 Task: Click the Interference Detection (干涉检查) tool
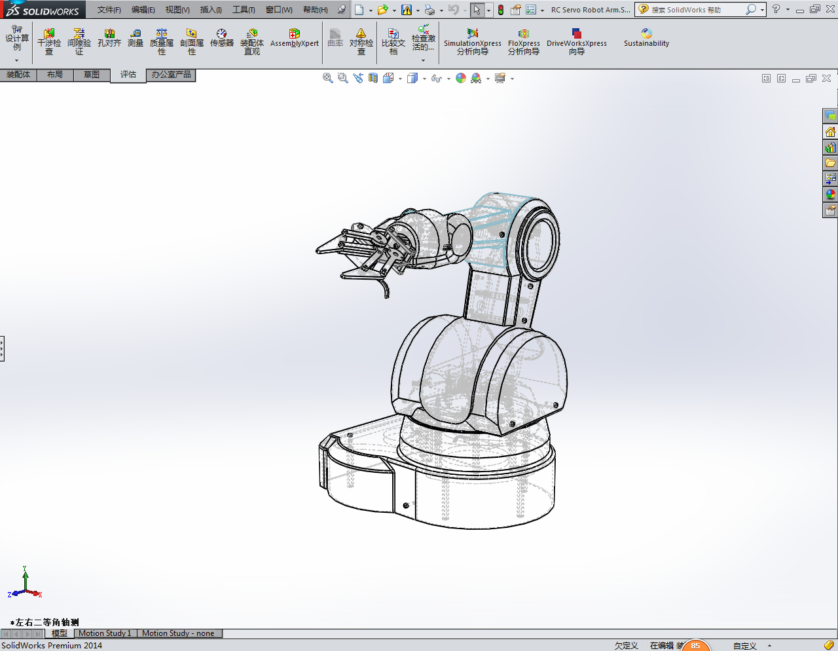coord(49,41)
